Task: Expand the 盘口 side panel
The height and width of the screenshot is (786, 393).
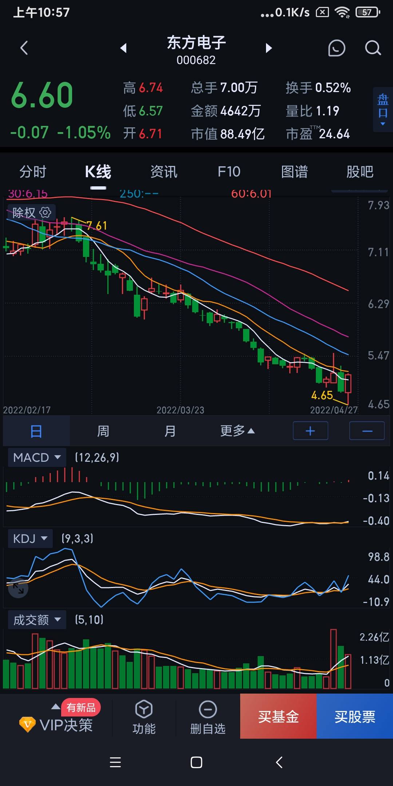Action: click(383, 109)
